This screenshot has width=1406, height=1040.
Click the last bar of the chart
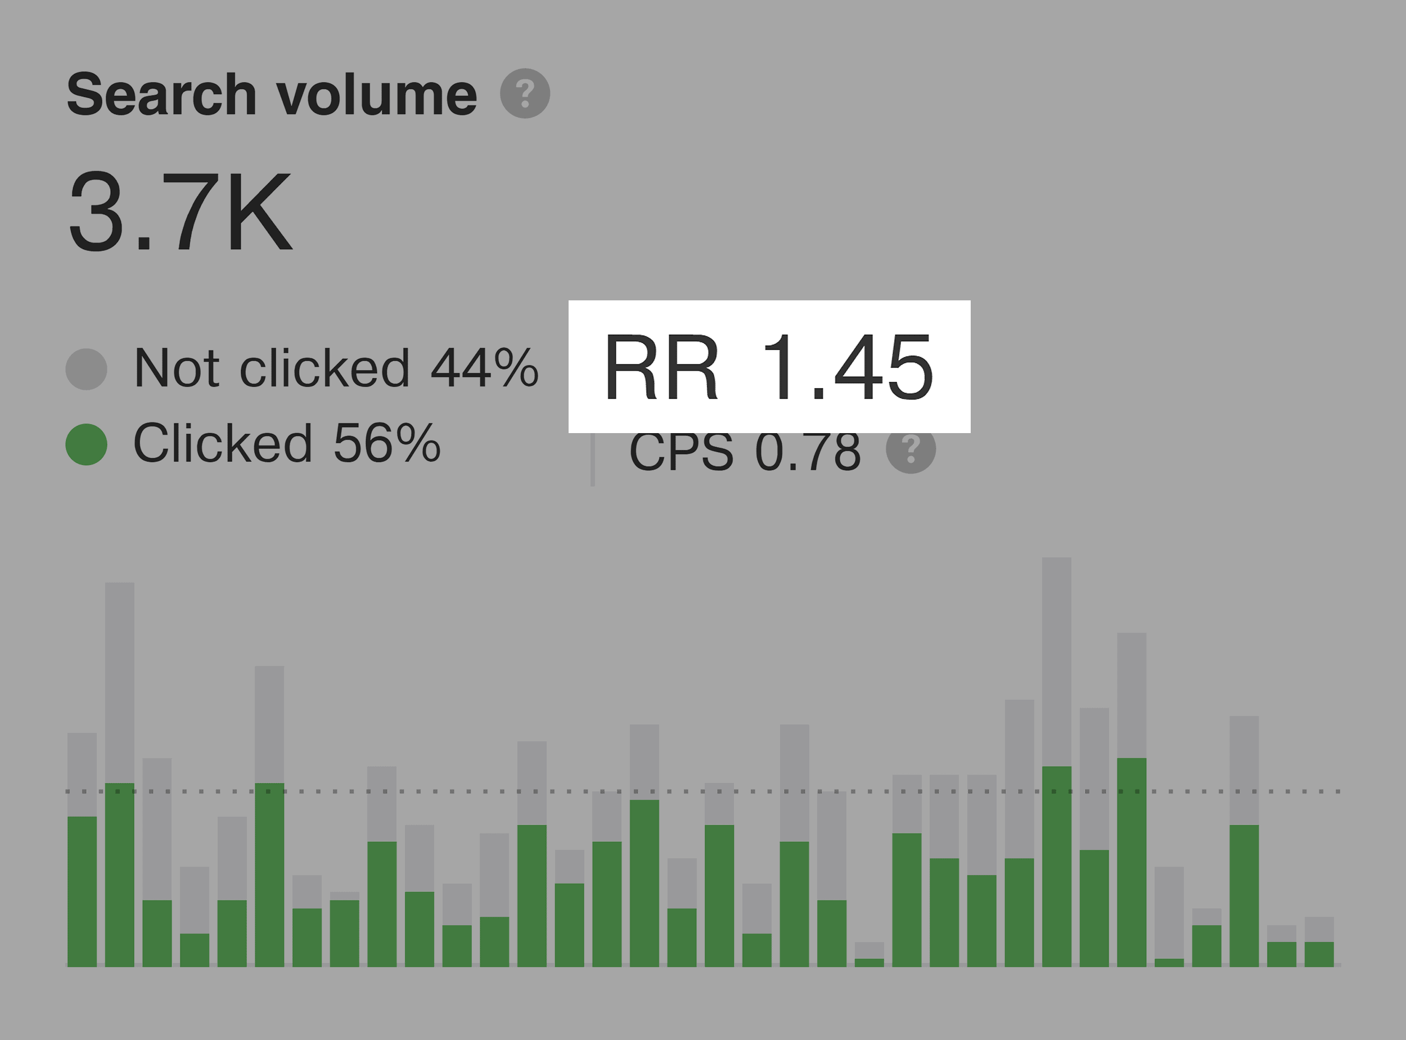pos(1319,942)
